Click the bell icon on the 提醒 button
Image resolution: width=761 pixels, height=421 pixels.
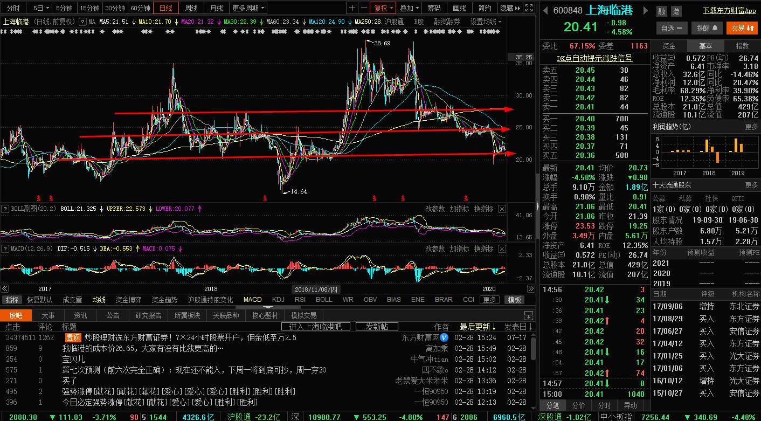716,28
